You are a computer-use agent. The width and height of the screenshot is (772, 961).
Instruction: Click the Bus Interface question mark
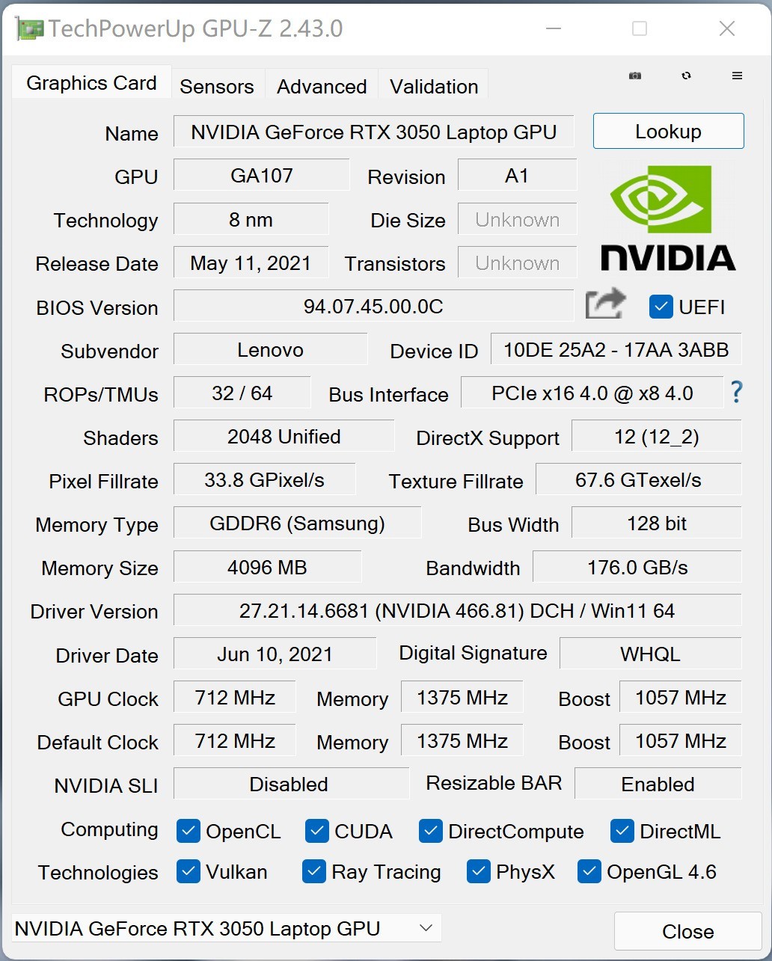(x=737, y=392)
